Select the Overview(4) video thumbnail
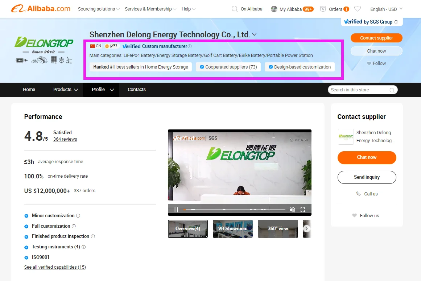This screenshot has height=281, width=421. tap(188, 229)
